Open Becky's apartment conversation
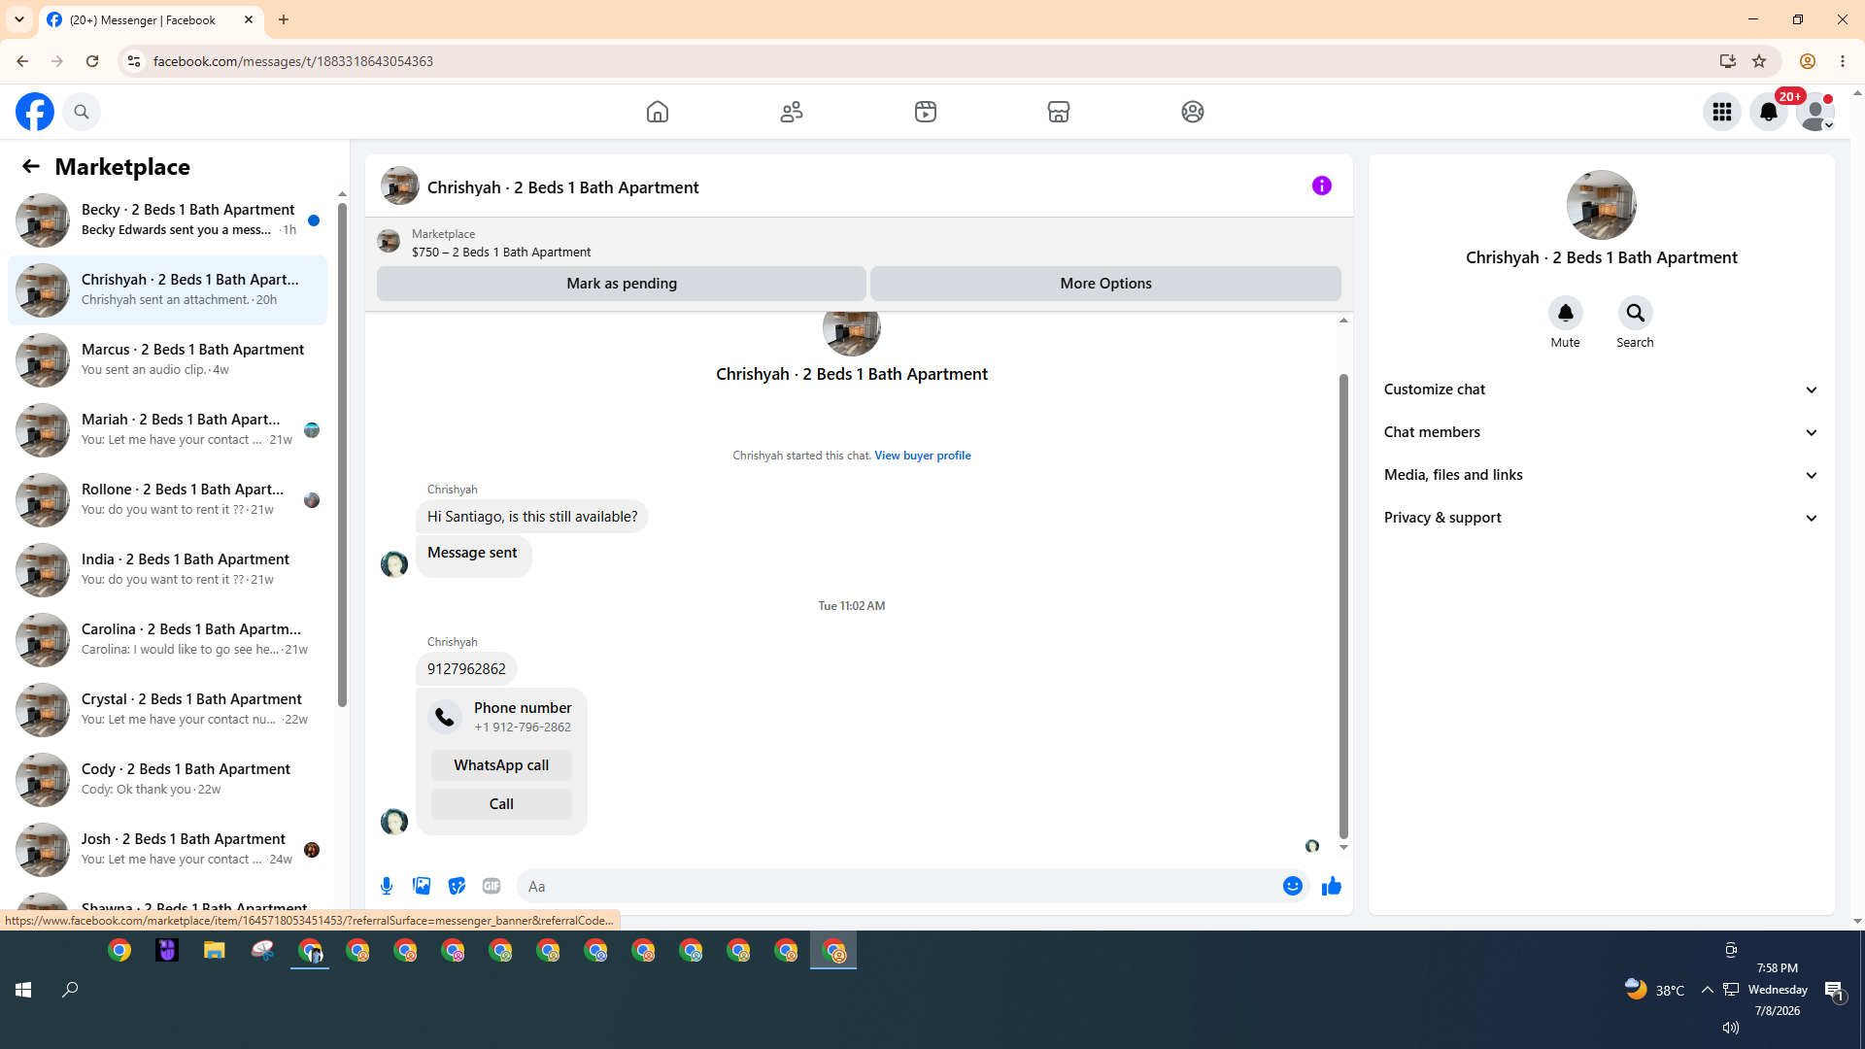Screen dimensions: 1865x1049 (167, 220)
